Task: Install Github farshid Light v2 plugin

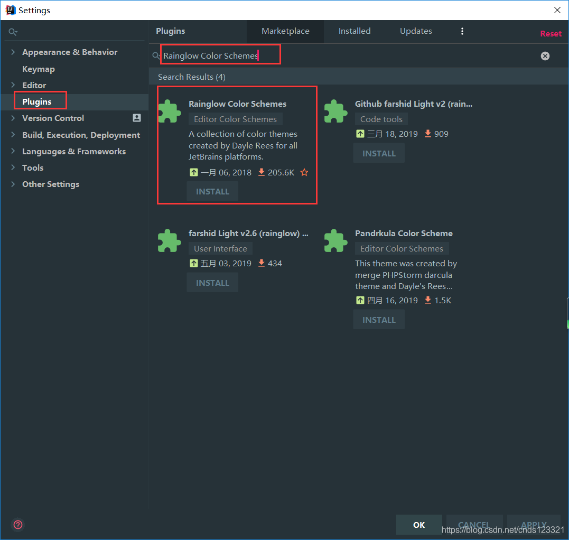Action: click(379, 154)
